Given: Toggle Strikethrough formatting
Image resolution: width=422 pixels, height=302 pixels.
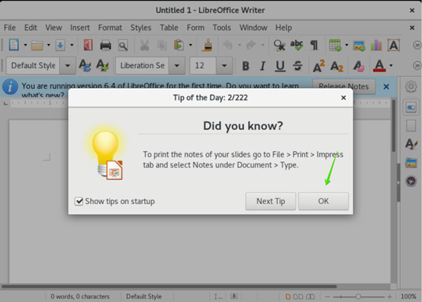Looking at the screenshot, I should (297, 66).
